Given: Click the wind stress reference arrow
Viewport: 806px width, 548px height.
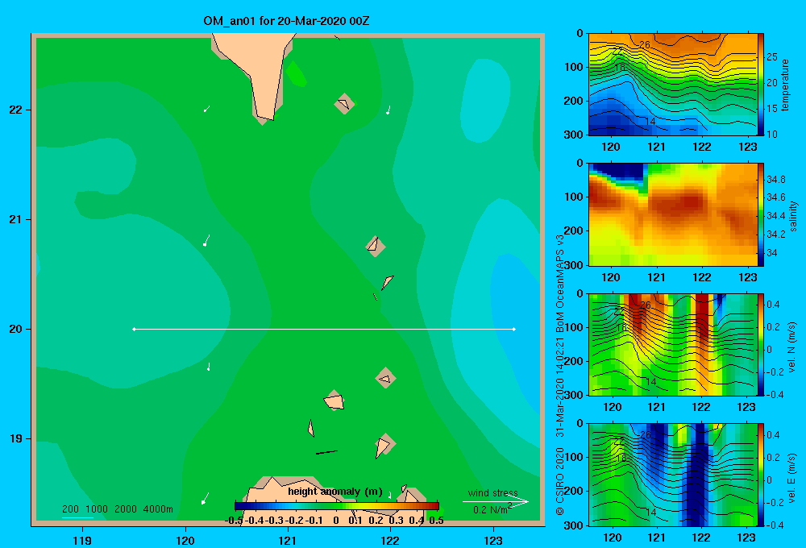Looking at the screenshot, I should 496,502.
